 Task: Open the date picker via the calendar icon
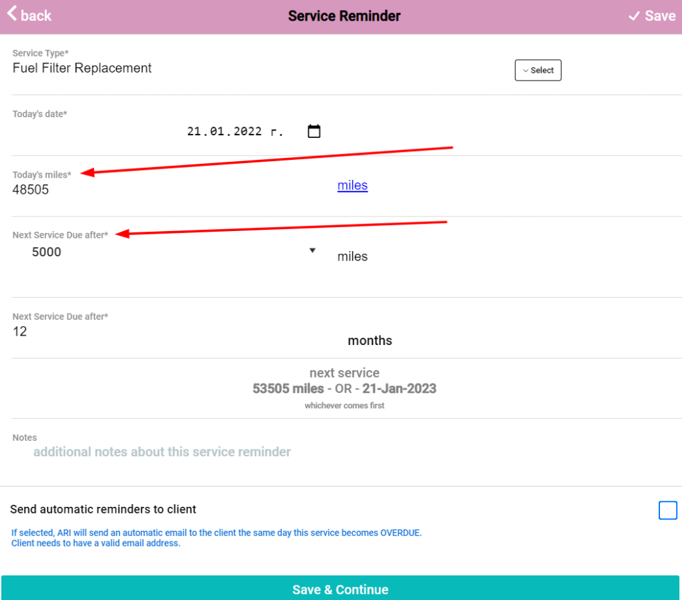click(313, 131)
